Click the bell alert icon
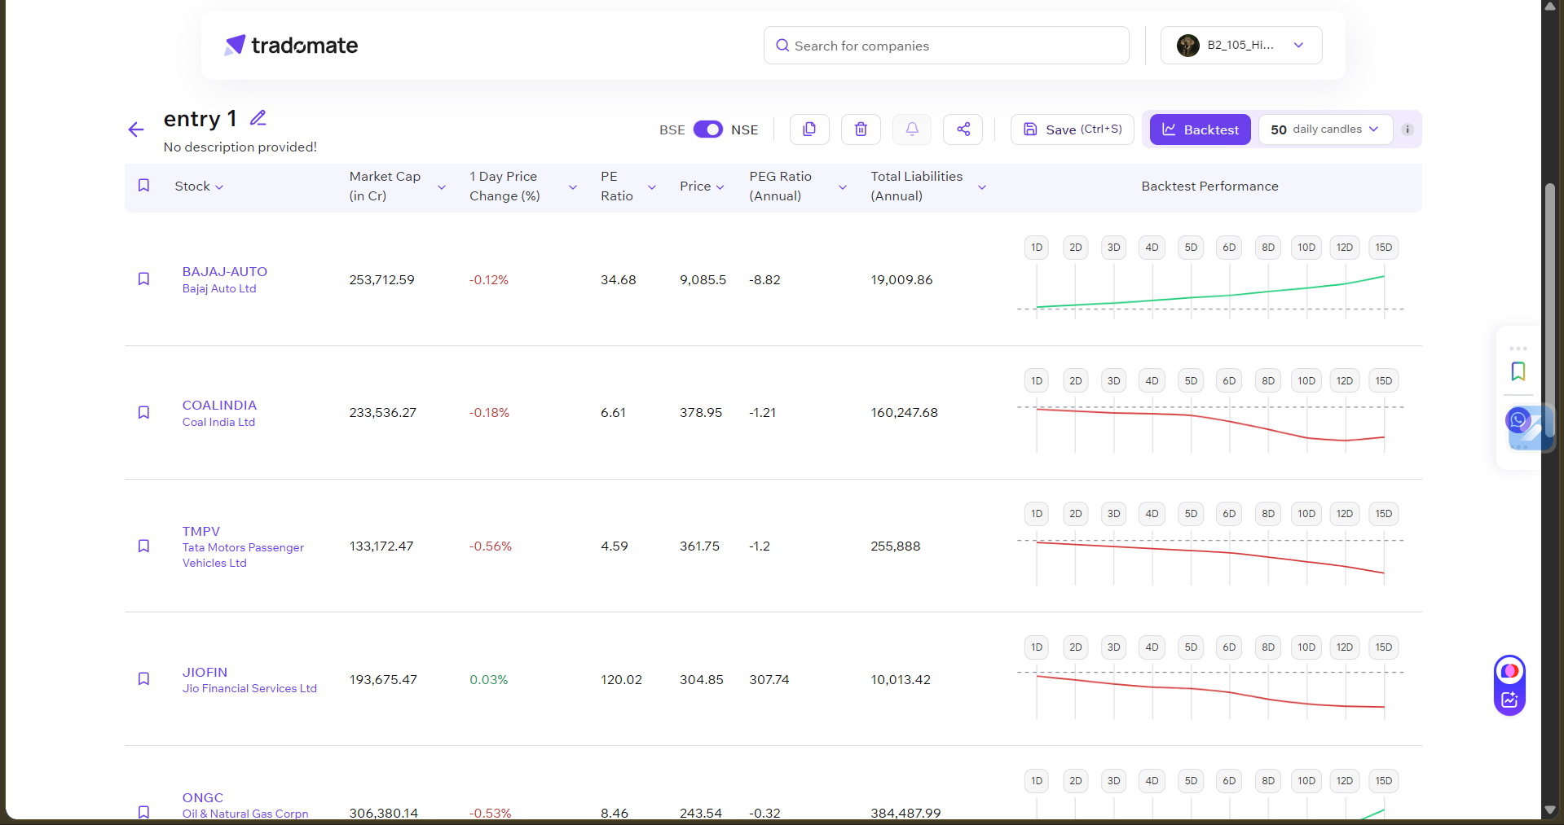This screenshot has width=1564, height=825. coord(912,129)
